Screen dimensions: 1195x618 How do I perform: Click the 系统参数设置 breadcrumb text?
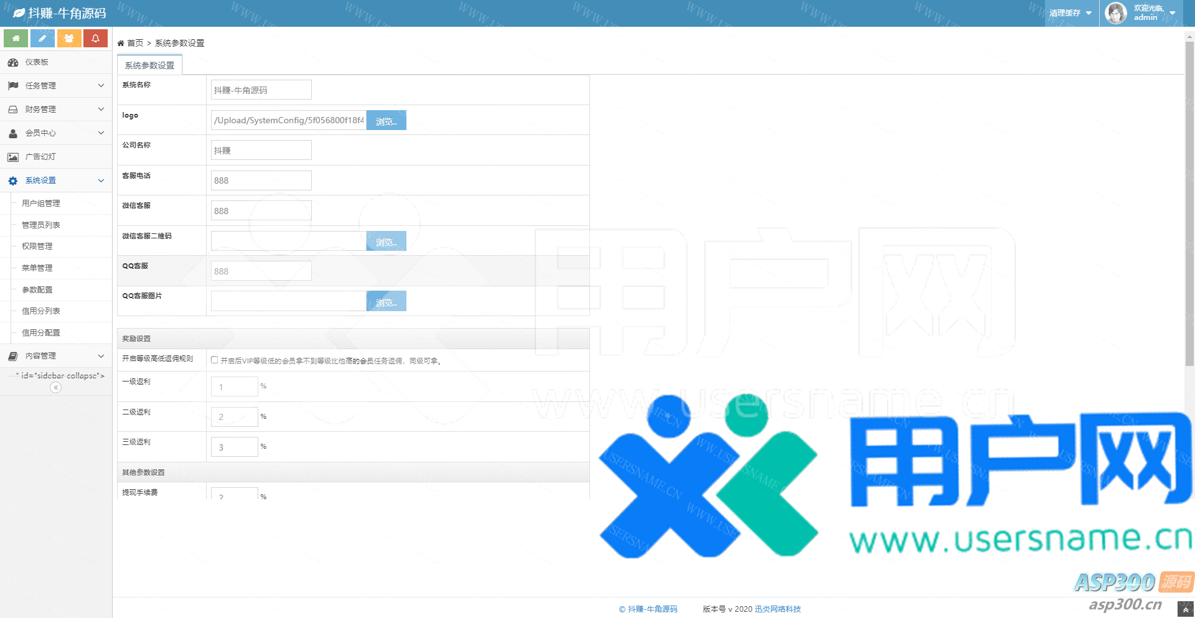point(179,43)
